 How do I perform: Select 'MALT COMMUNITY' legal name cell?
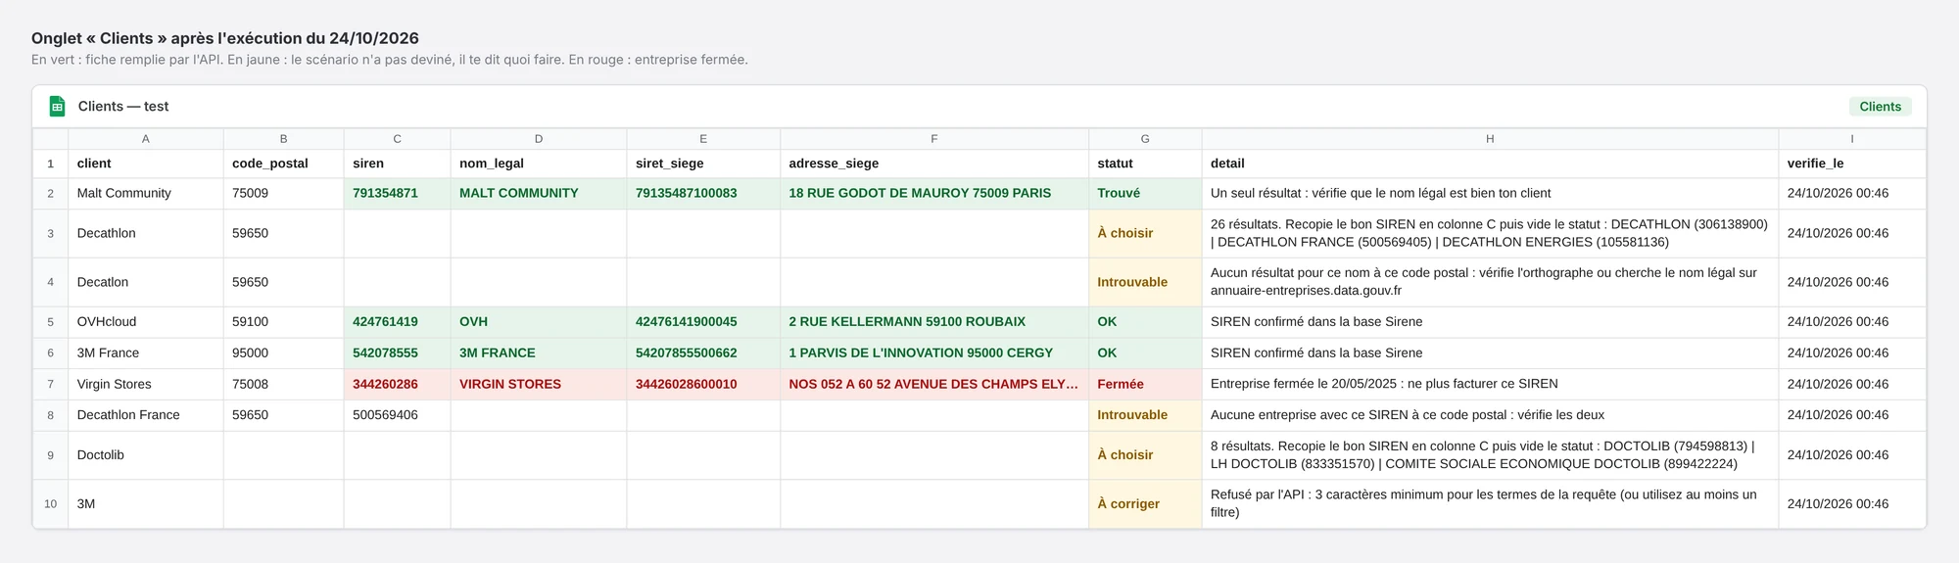coord(538,193)
